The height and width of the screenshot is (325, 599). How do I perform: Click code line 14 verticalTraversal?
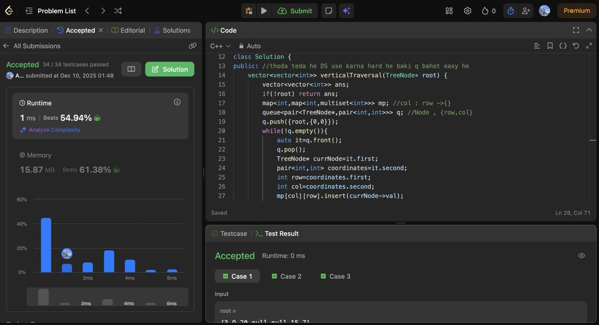pyautogui.click(x=347, y=75)
